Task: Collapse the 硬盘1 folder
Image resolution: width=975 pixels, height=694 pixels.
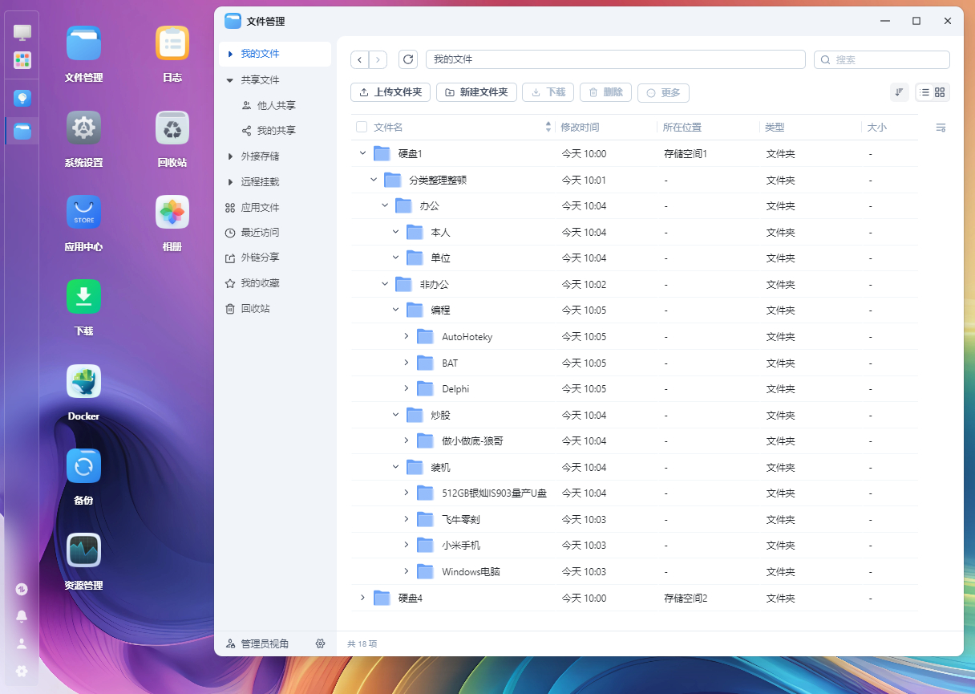Action: pyautogui.click(x=362, y=153)
